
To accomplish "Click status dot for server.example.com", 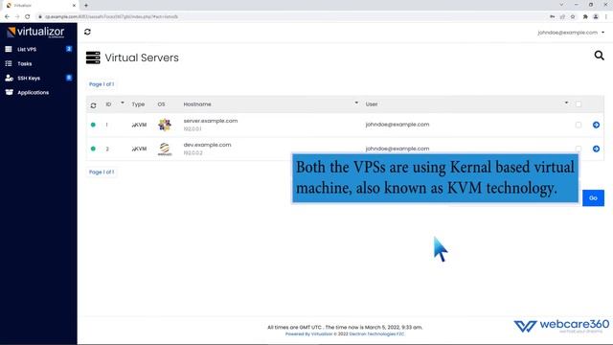I will [93, 125].
